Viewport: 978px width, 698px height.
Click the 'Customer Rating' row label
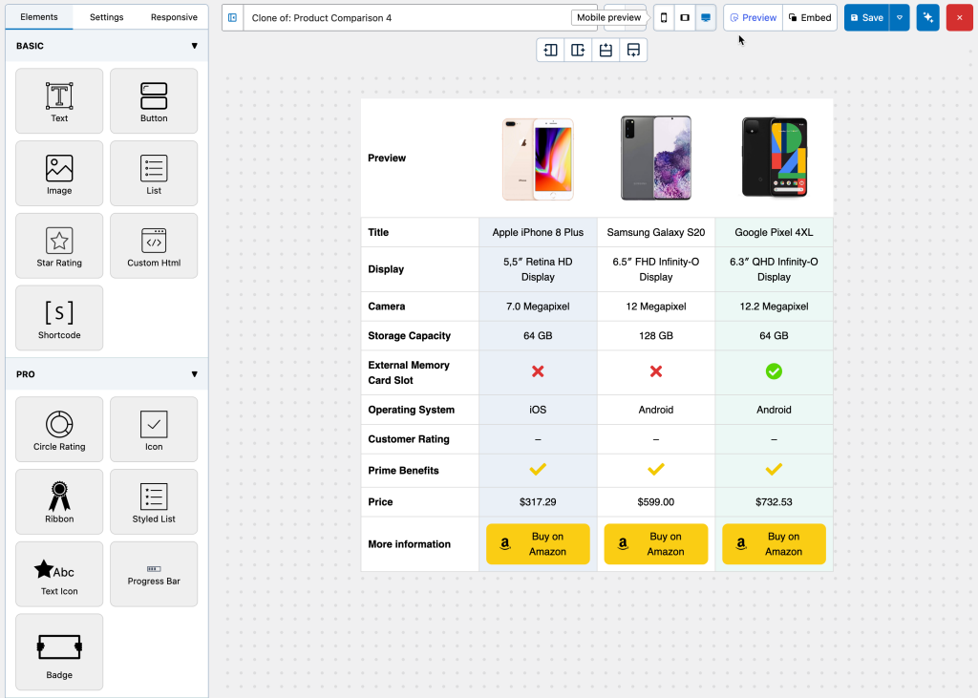pos(409,439)
